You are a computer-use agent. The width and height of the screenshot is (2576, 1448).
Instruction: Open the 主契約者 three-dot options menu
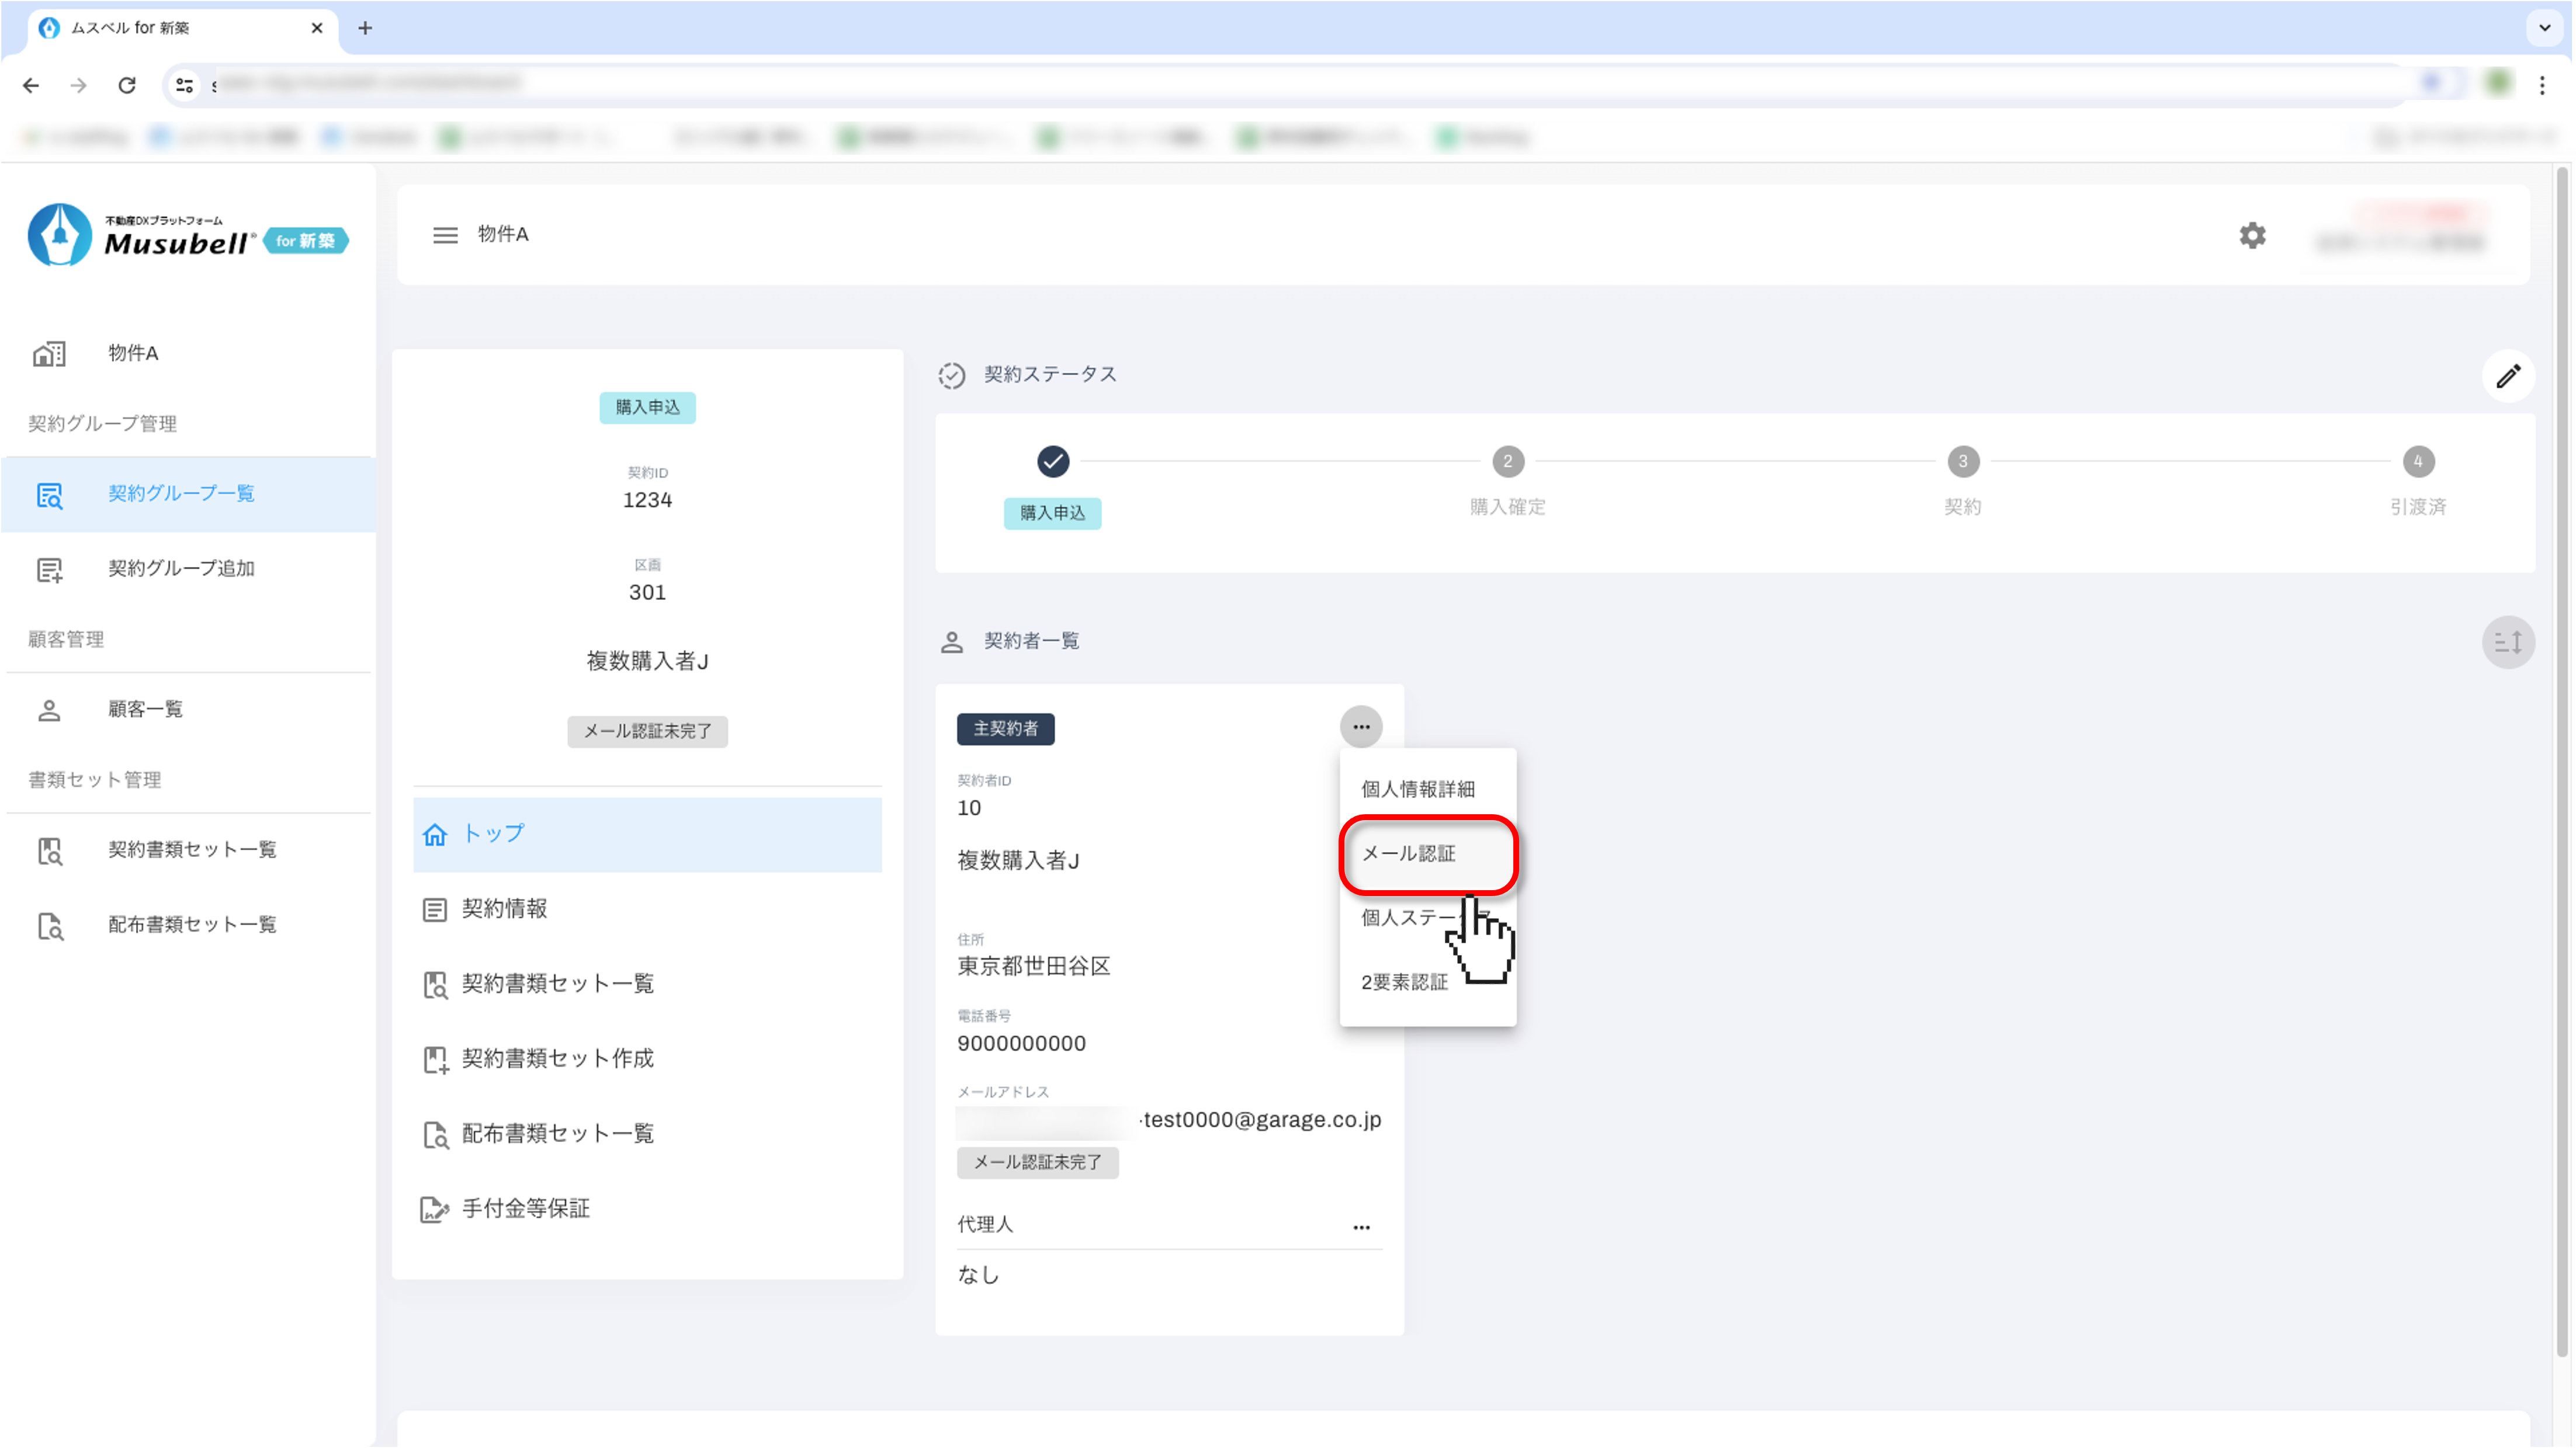(x=1361, y=727)
